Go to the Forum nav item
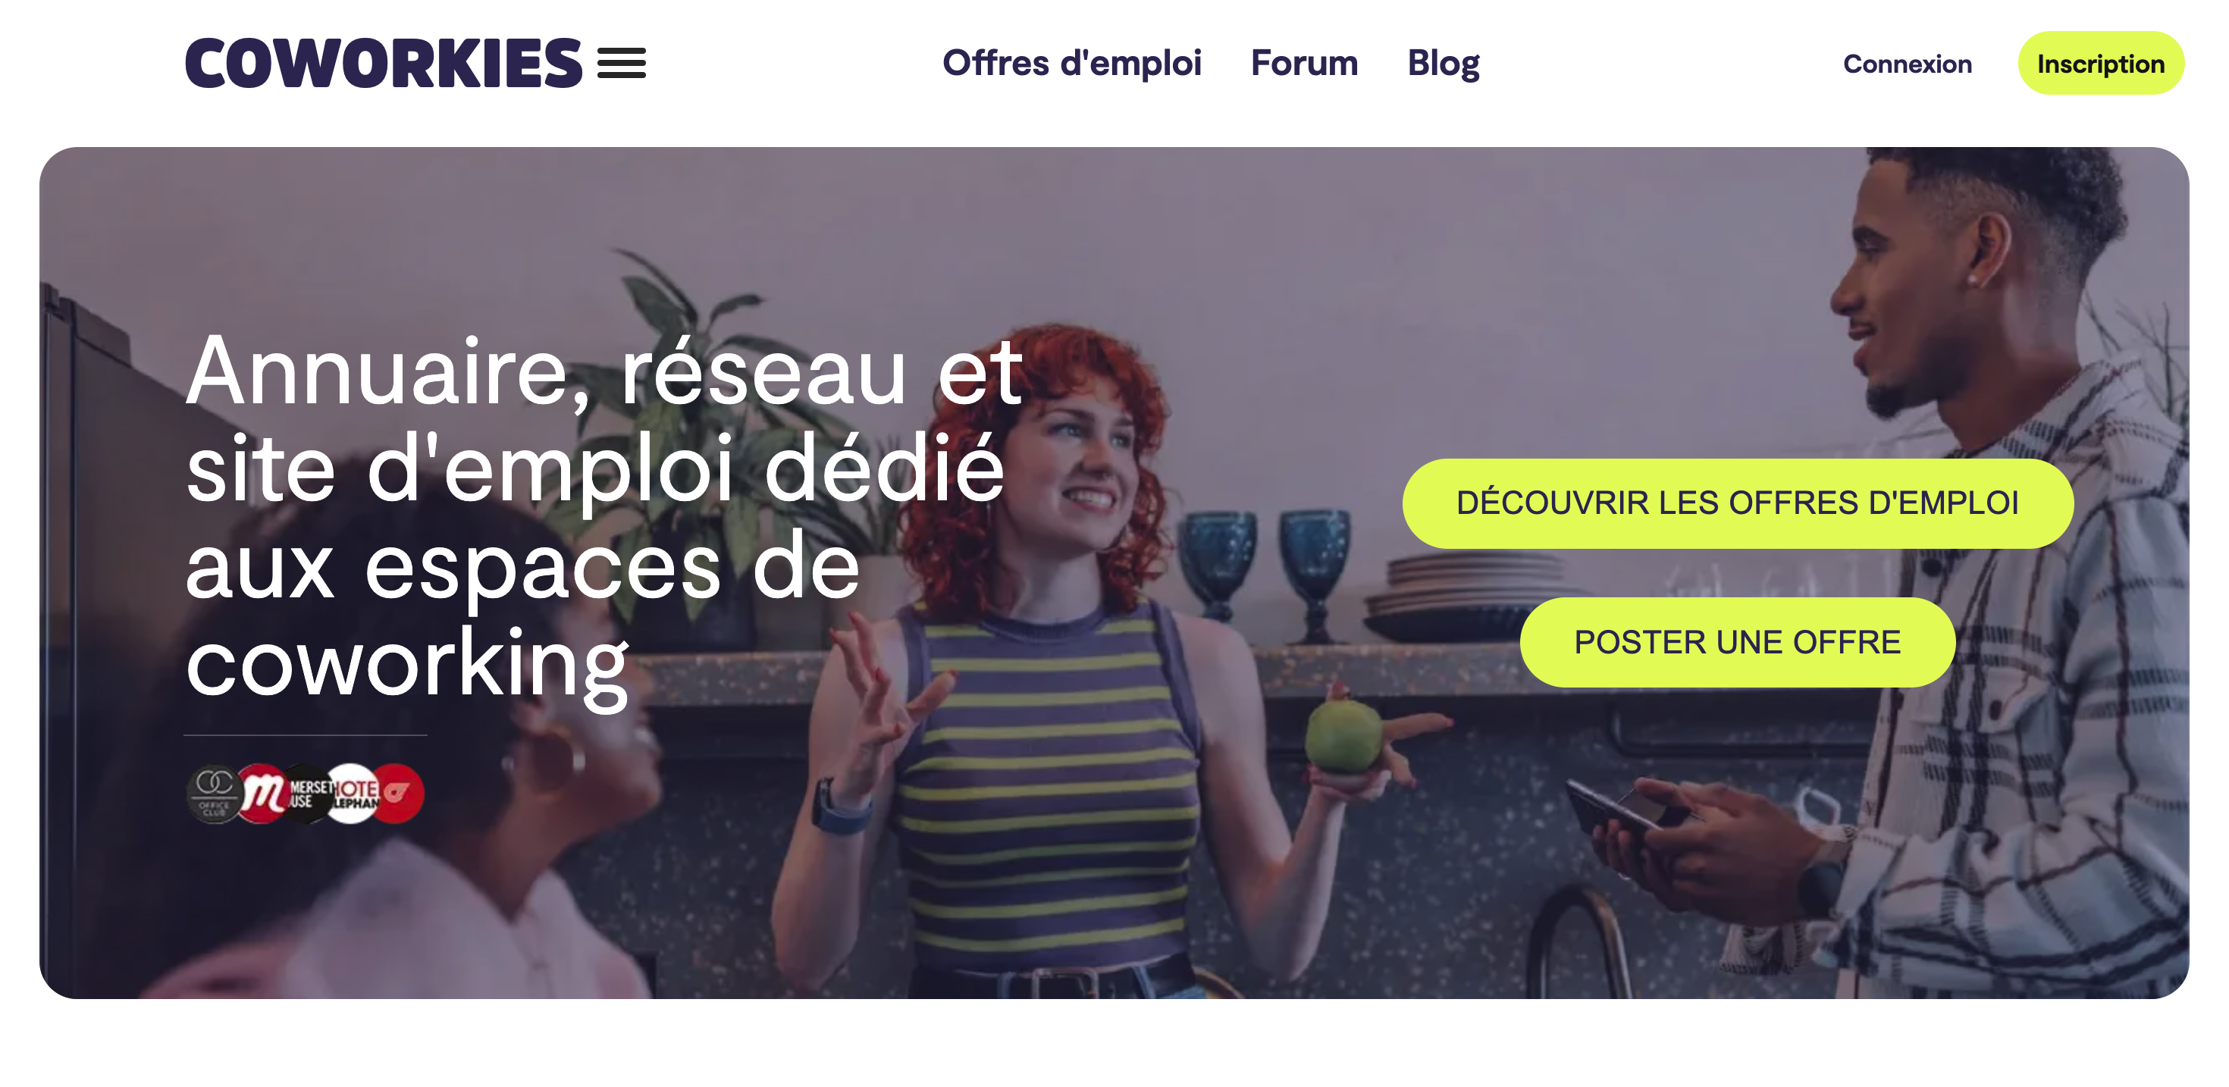The width and height of the screenshot is (2229, 1087). [1304, 63]
